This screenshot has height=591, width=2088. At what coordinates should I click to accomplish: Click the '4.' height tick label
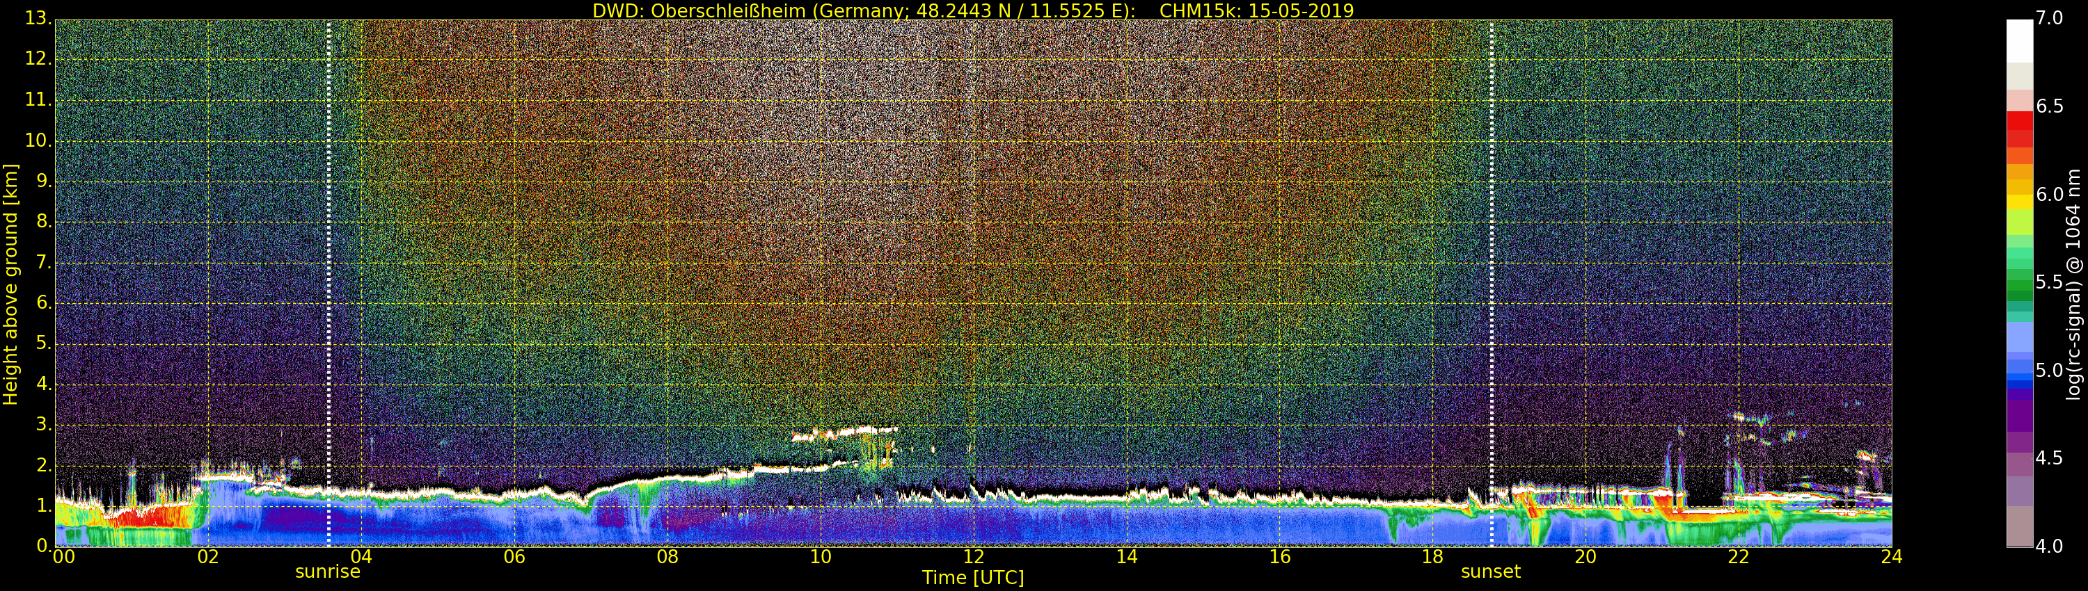44,384
